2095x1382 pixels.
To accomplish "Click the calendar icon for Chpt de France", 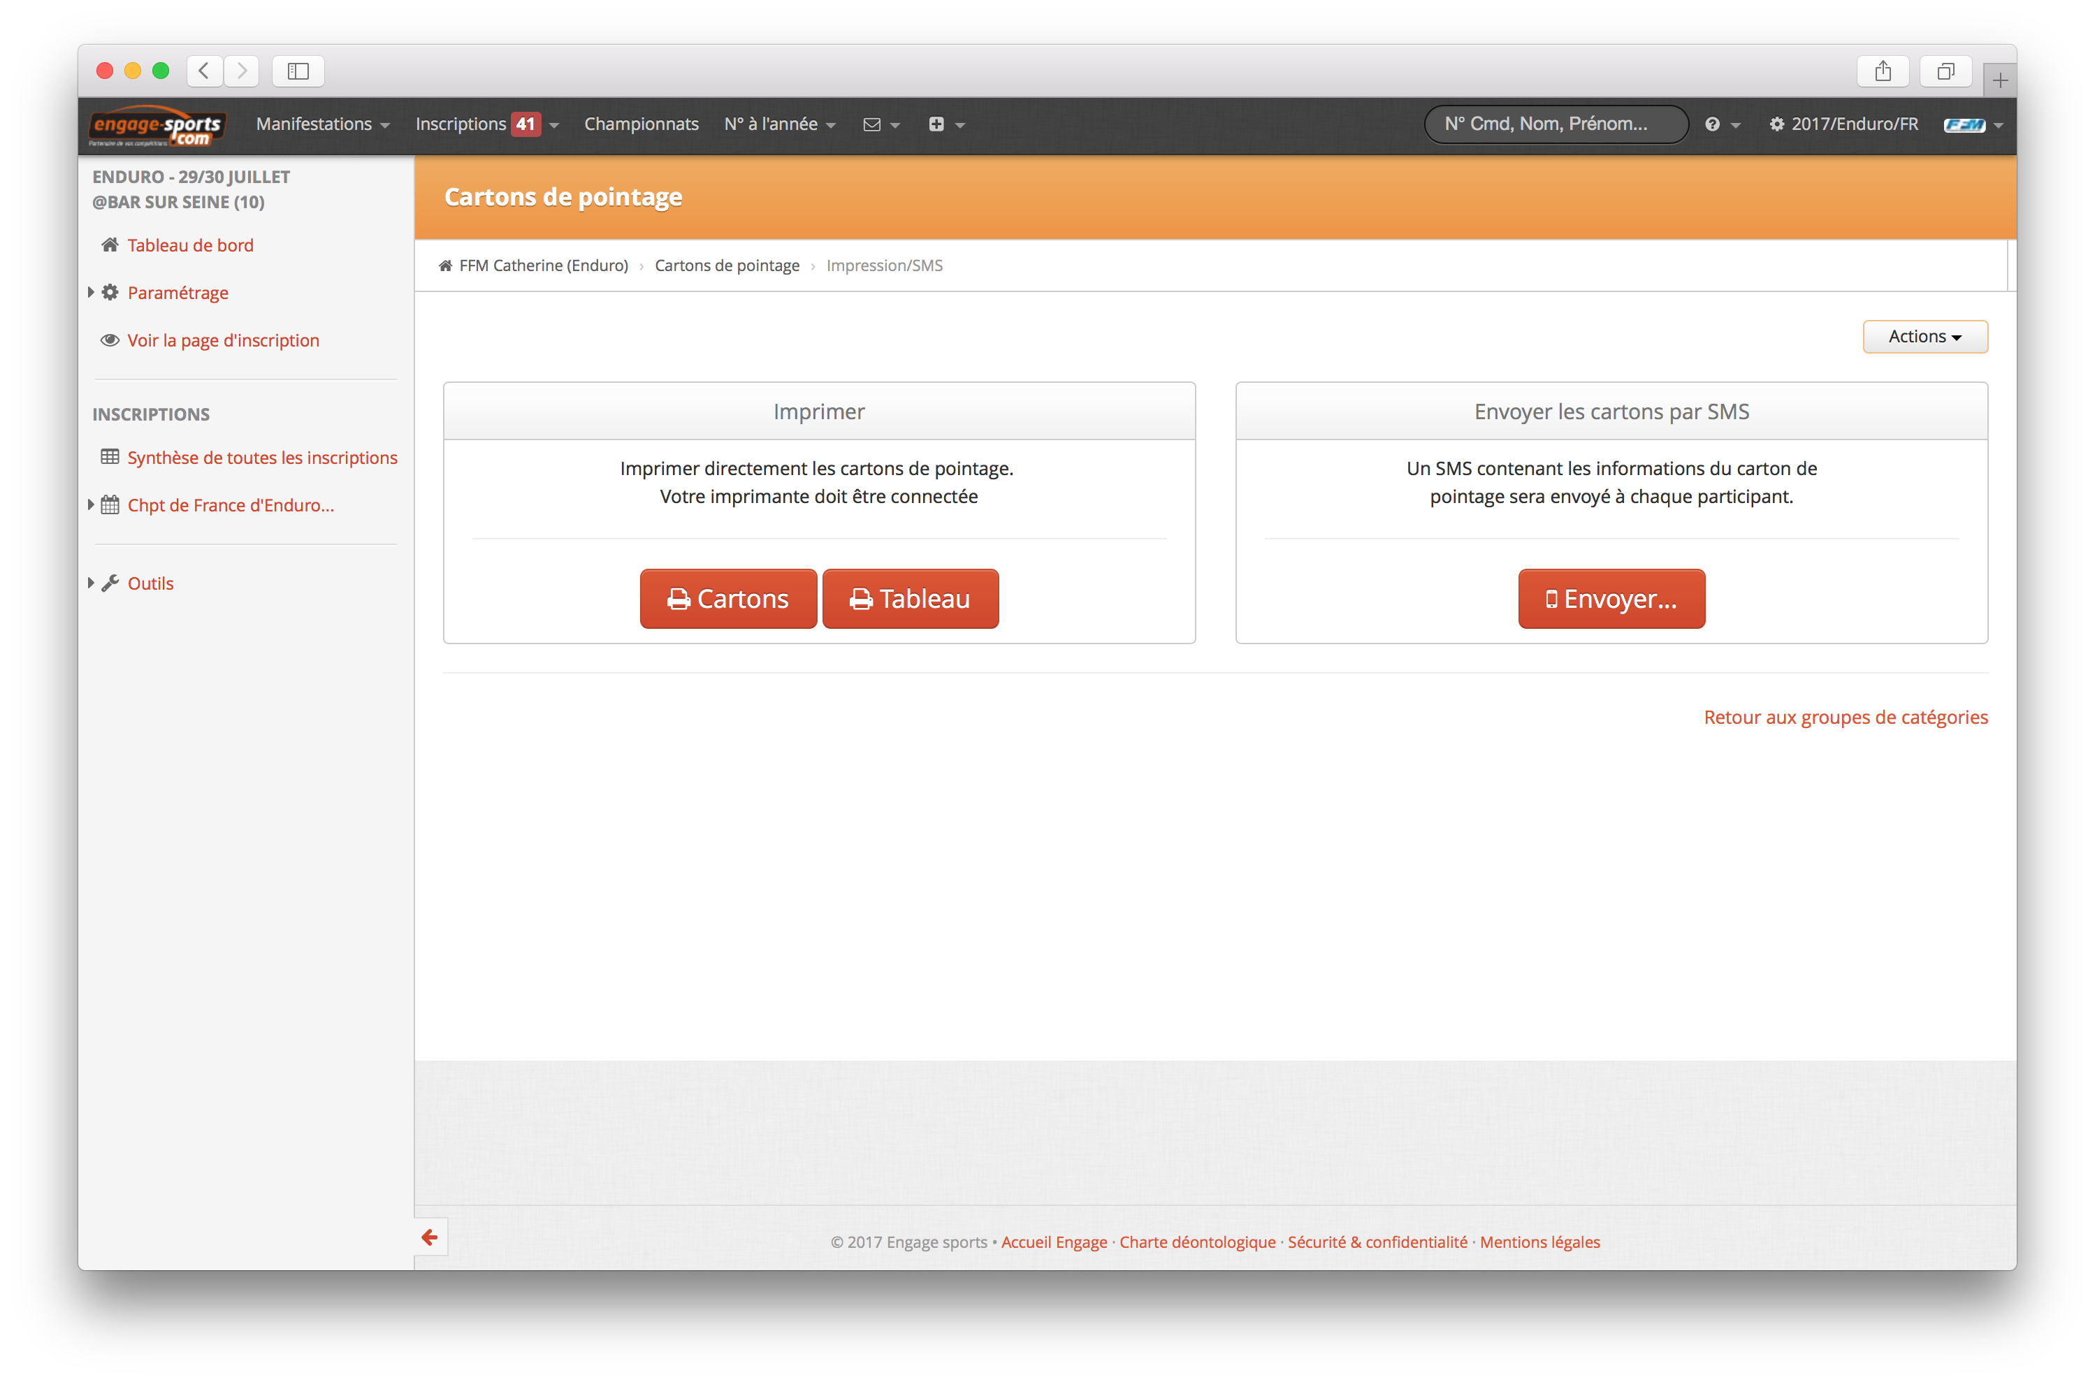I will 109,504.
